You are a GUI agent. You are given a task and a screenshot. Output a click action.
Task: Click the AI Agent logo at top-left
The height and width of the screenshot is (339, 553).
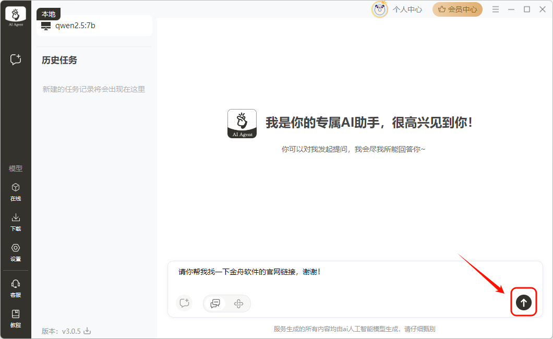(16, 17)
